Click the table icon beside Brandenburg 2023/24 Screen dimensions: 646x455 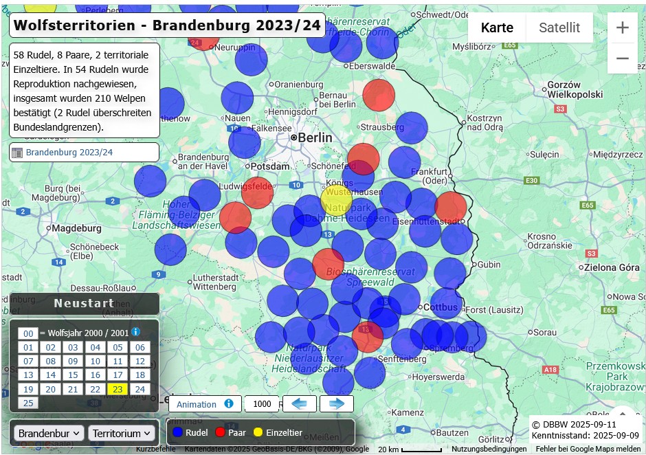pyautogui.click(x=17, y=153)
